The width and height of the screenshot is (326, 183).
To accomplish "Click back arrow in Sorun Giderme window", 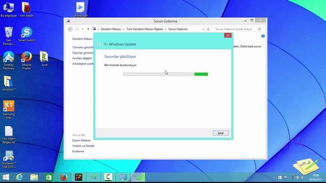I will [70, 29].
